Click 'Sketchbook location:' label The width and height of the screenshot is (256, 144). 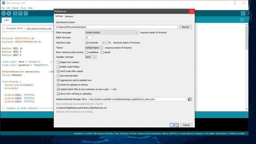point(66,22)
